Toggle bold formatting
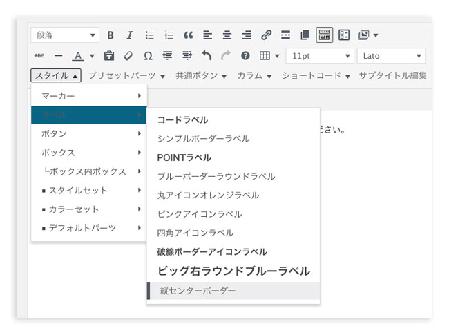Screen dimensions: 449x335 [x=111, y=35]
